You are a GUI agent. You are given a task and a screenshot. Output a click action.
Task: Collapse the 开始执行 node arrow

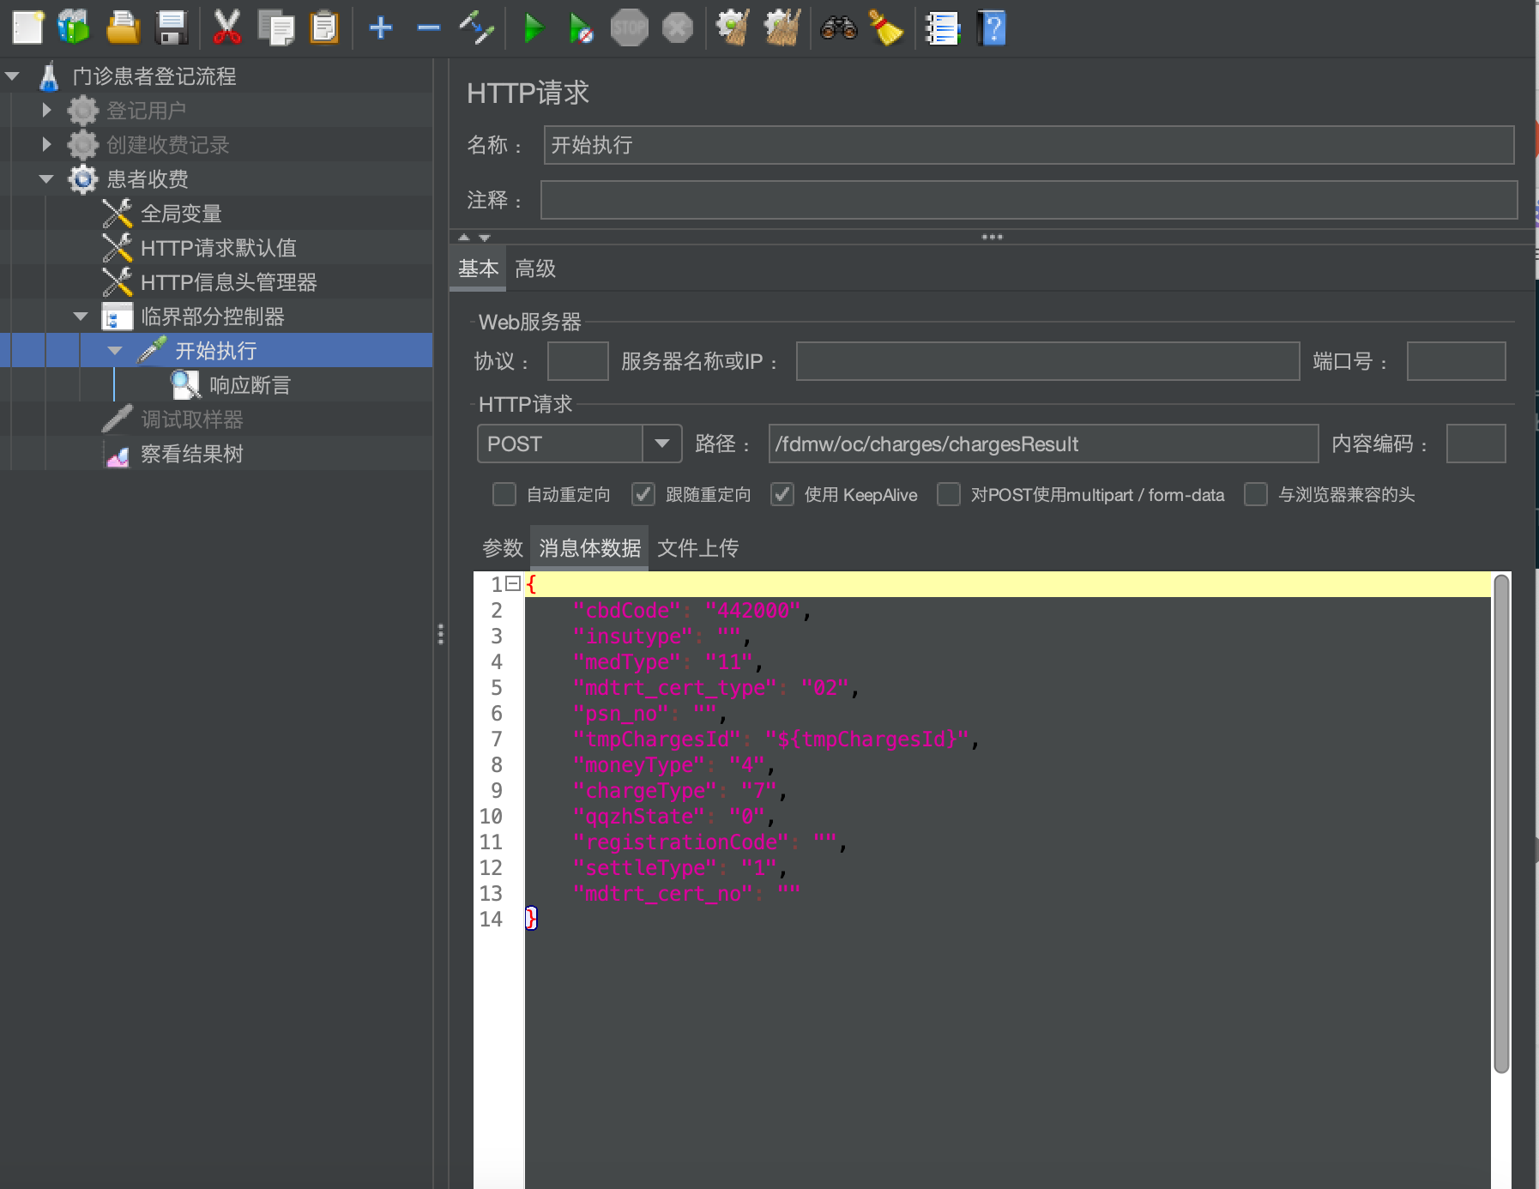(x=115, y=350)
